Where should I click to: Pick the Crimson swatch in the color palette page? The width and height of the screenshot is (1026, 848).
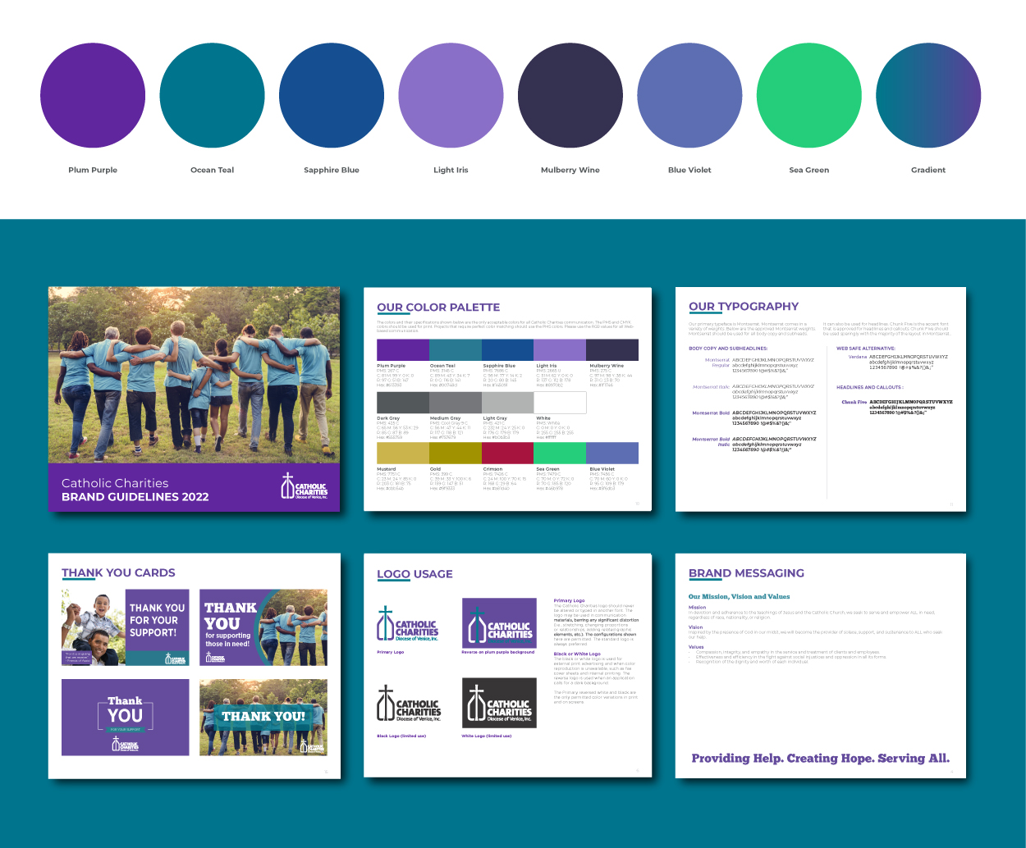tap(507, 453)
